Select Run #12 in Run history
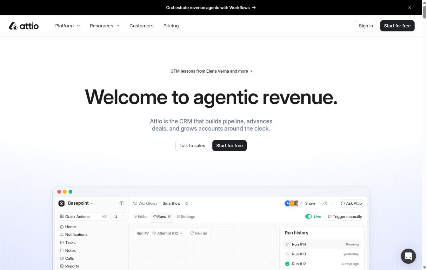The height and width of the screenshot is (270, 427). (x=322, y=264)
